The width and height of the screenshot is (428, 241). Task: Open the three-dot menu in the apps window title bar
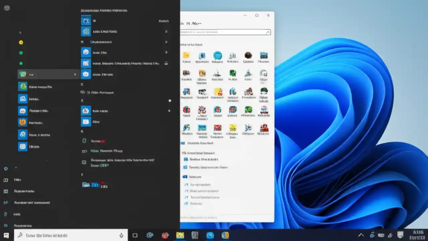tap(269, 15)
